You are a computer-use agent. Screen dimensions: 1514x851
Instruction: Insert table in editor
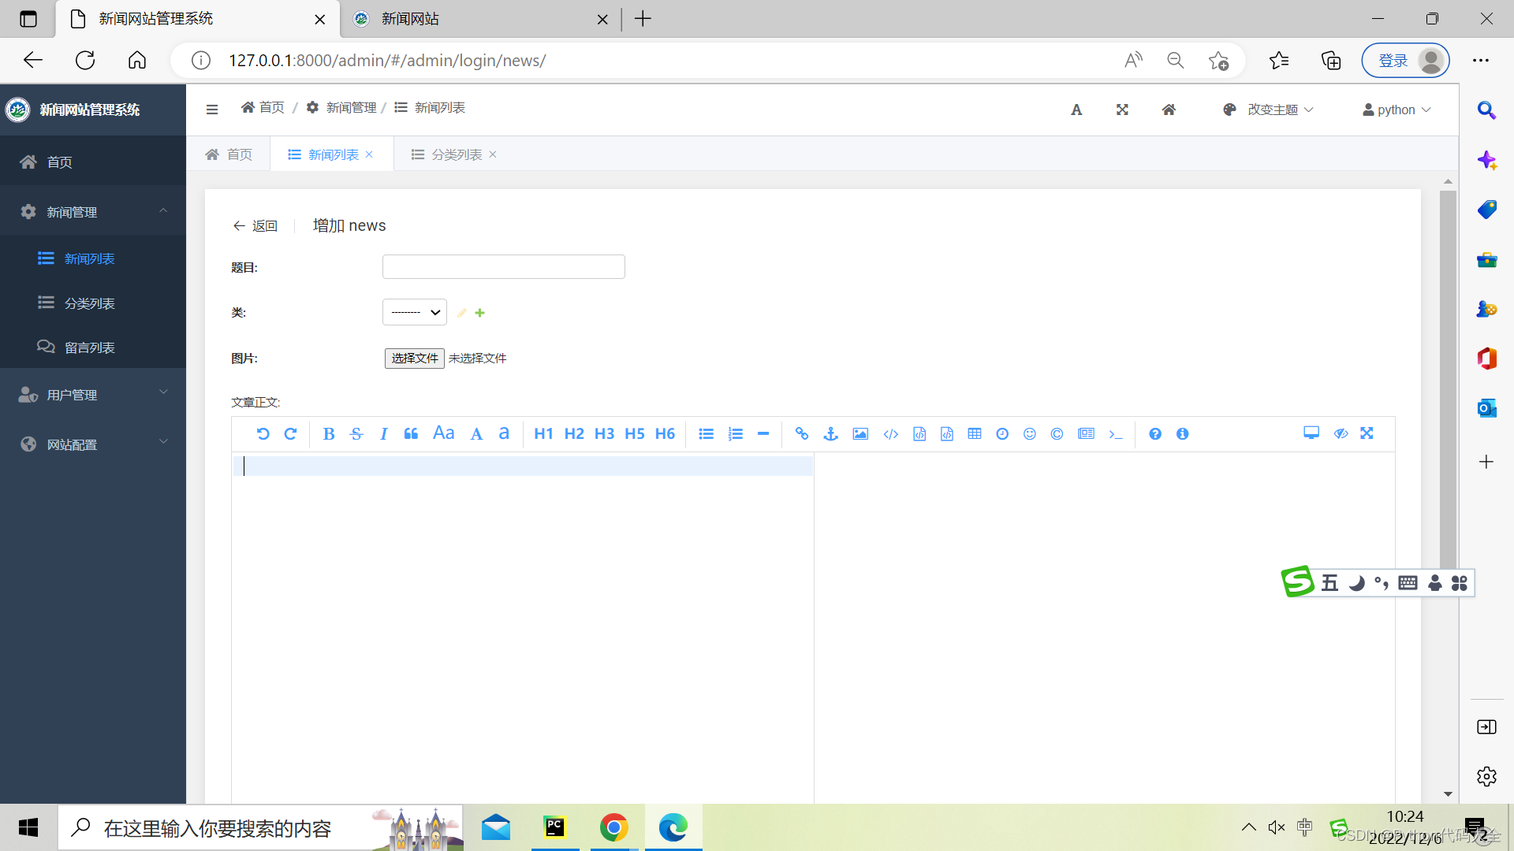(975, 434)
